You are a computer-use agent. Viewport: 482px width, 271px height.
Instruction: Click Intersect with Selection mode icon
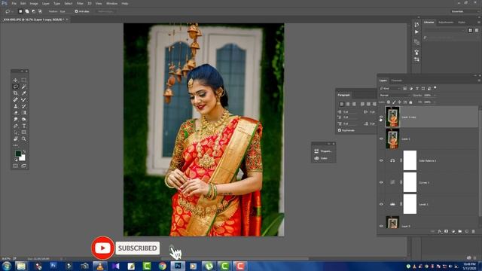[40, 11]
